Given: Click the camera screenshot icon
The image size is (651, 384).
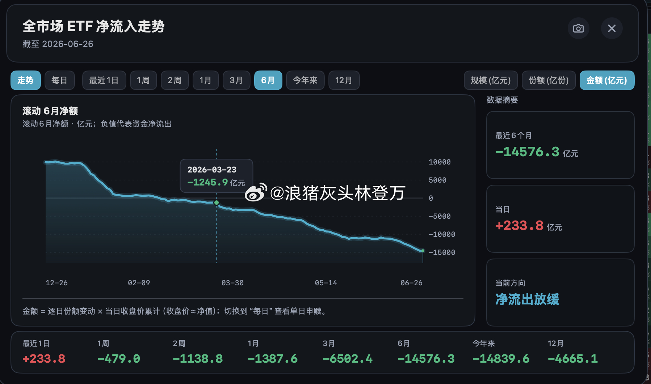Looking at the screenshot, I should (x=578, y=28).
